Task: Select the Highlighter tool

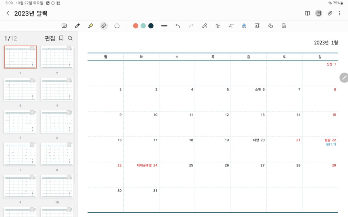Action: click(90, 26)
